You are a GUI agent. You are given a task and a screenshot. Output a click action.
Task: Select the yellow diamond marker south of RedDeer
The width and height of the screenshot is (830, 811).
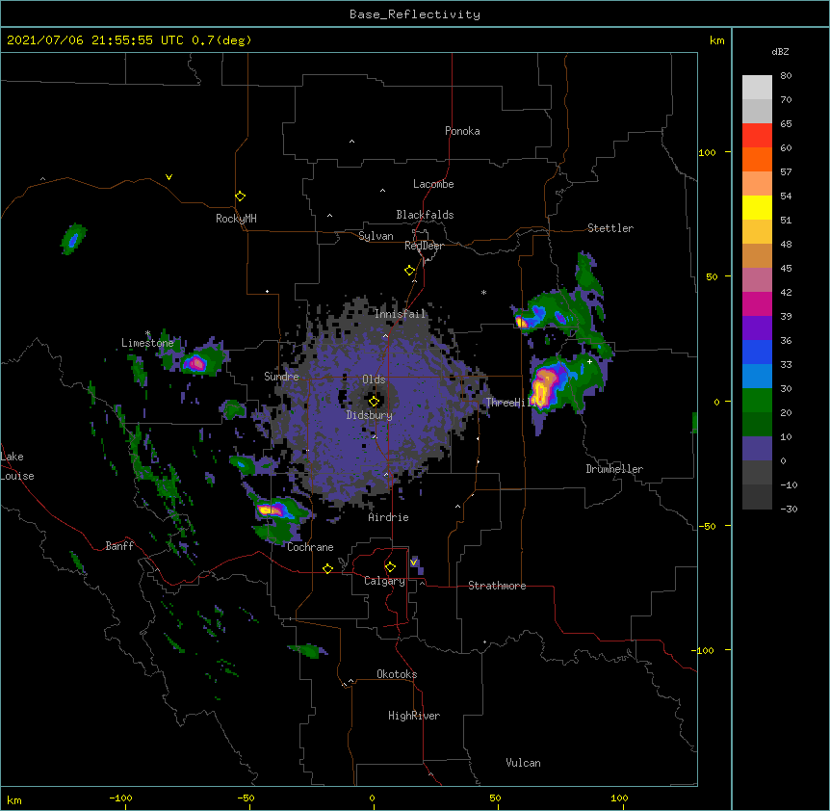coord(409,271)
